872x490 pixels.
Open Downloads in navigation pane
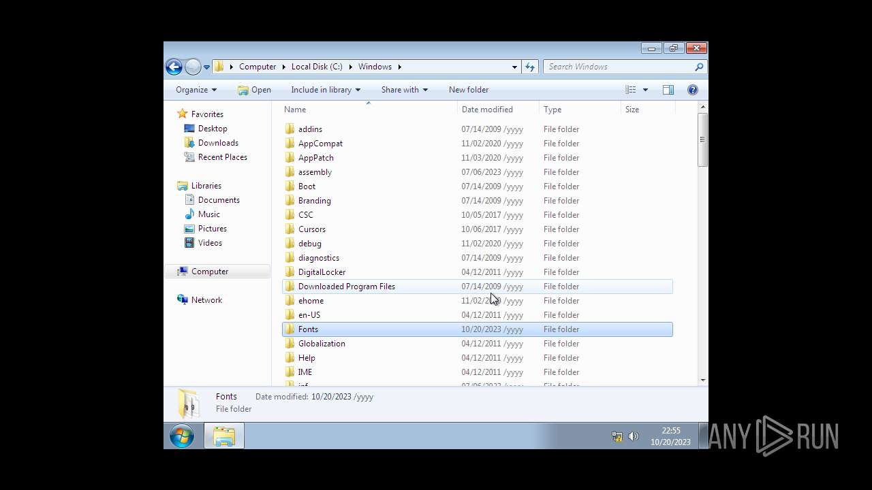coord(218,143)
